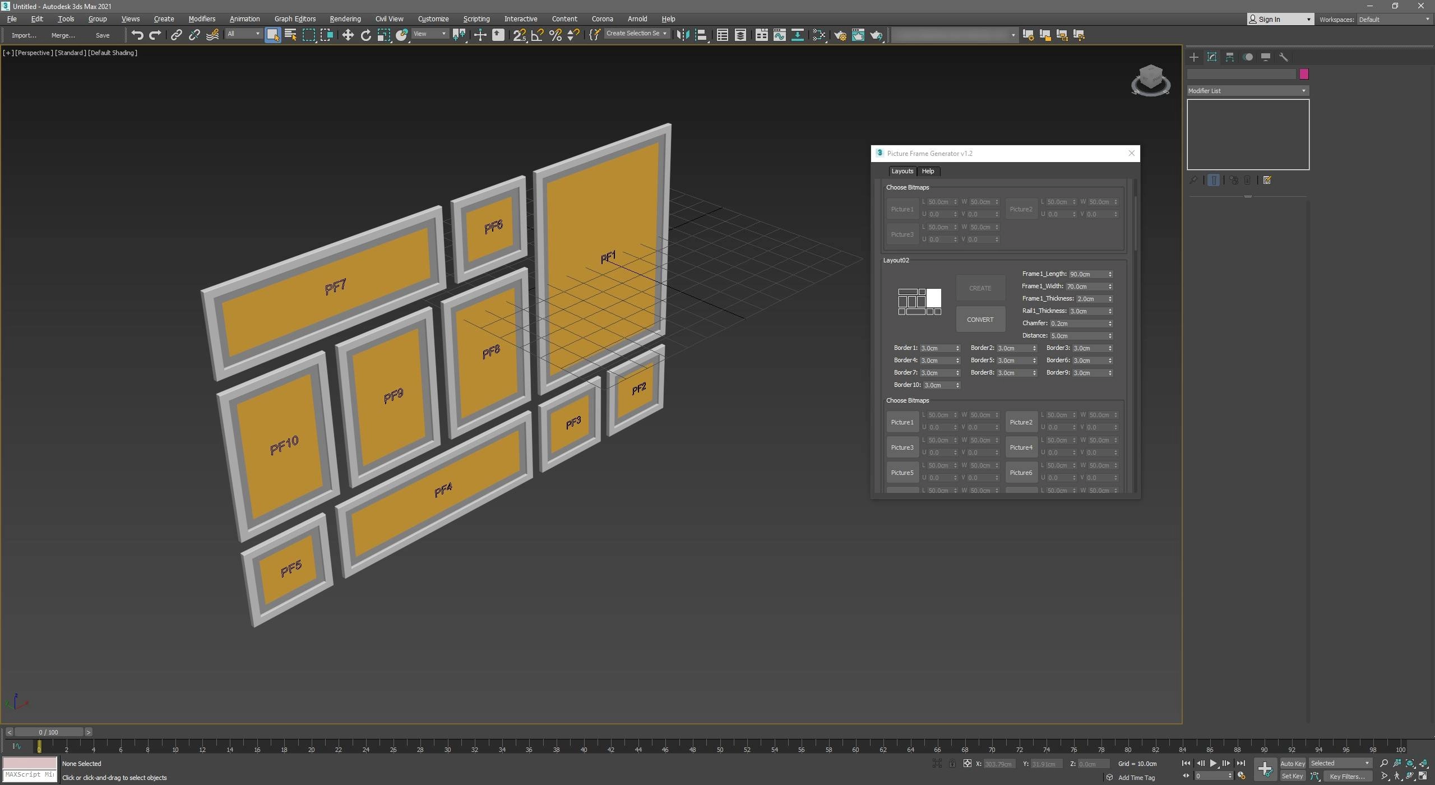Open Render Setup teapot icon
This screenshot has height=785, width=1435.
840,35
